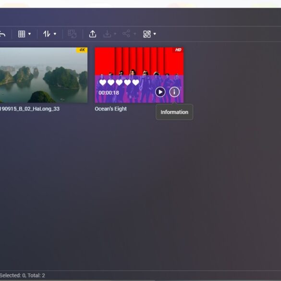This screenshot has width=281, height=281.
Task: Open the grid view mode icon
Action: click(22, 34)
